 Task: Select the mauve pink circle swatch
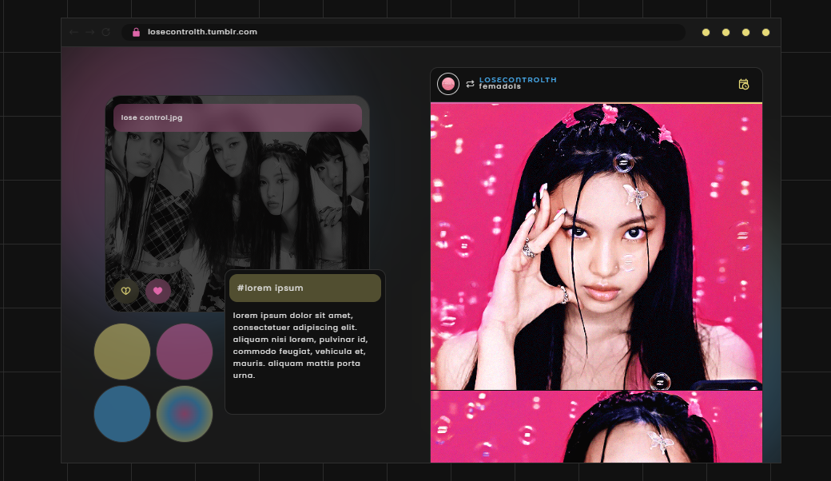[x=185, y=352]
